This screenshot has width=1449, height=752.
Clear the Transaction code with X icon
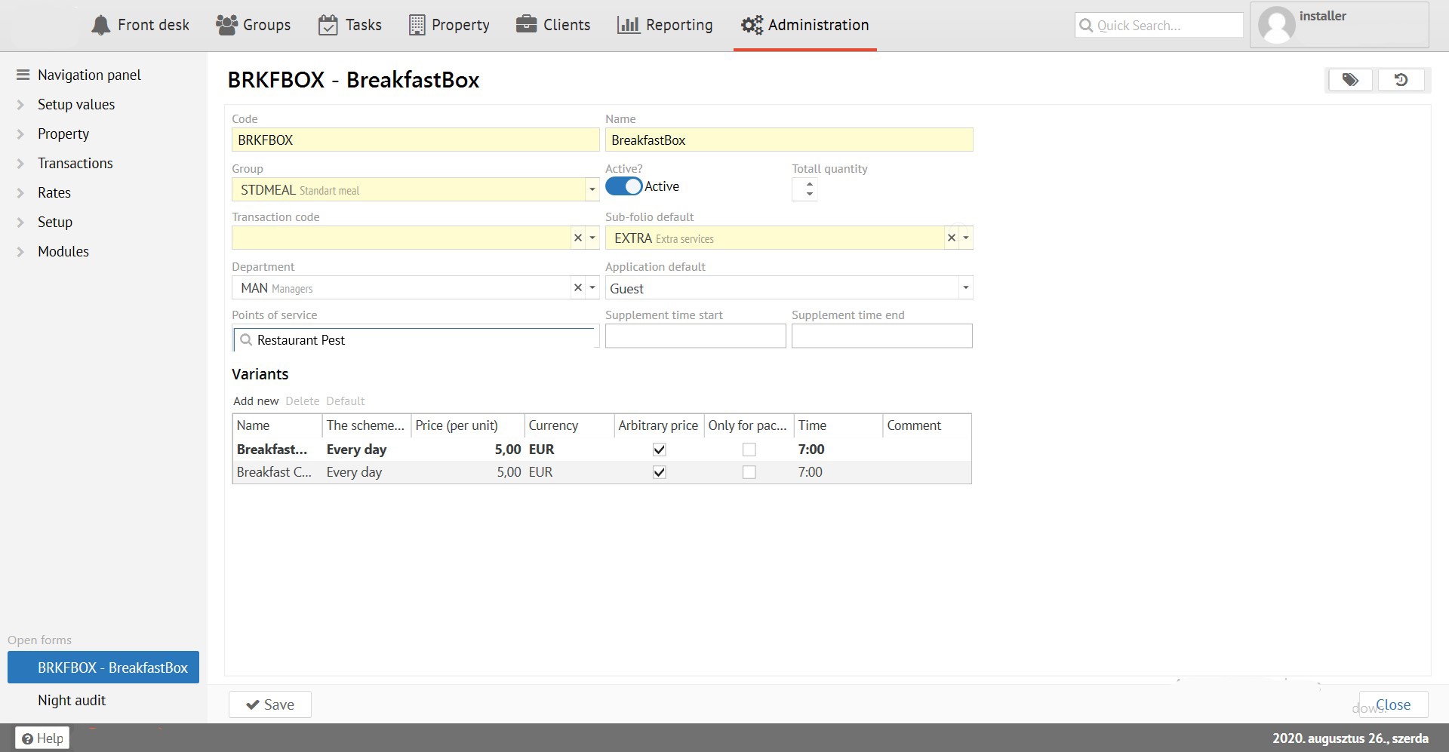click(x=577, y=238)
